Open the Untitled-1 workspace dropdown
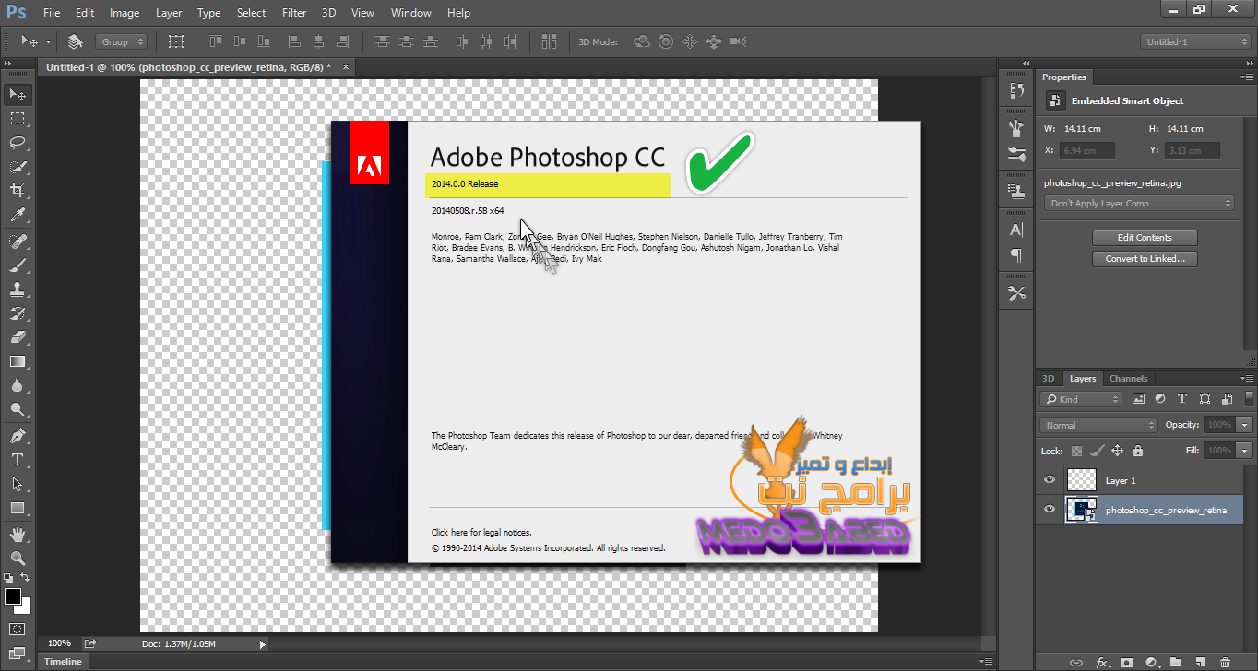The image size is (1258, 671). point(1195,41)
